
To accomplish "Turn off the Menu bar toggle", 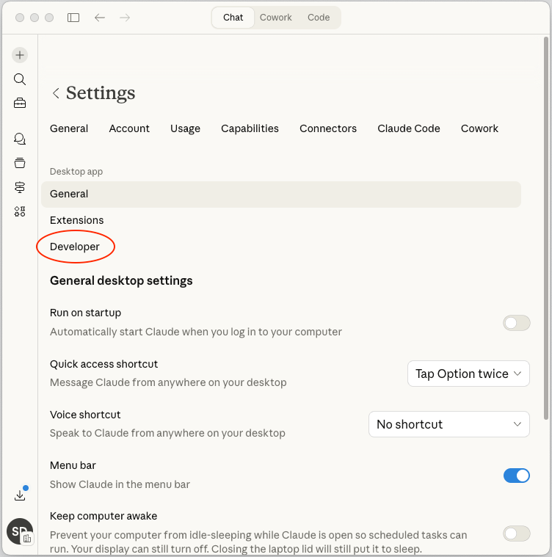I will pyautogui.click(x=516, y=476).
